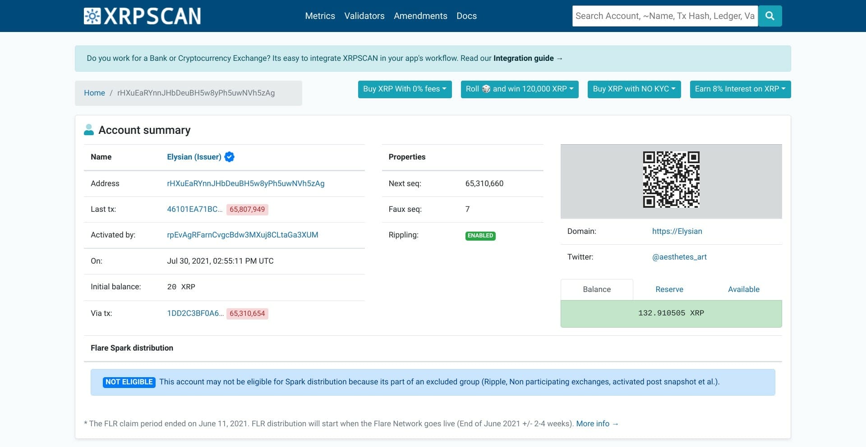Viewport: 866px width, 447px height.
Task: Click the Flare Spark distribution heading
Action: 132,348
